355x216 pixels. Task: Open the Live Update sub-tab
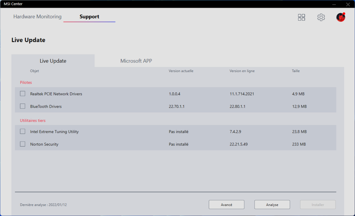53,61
